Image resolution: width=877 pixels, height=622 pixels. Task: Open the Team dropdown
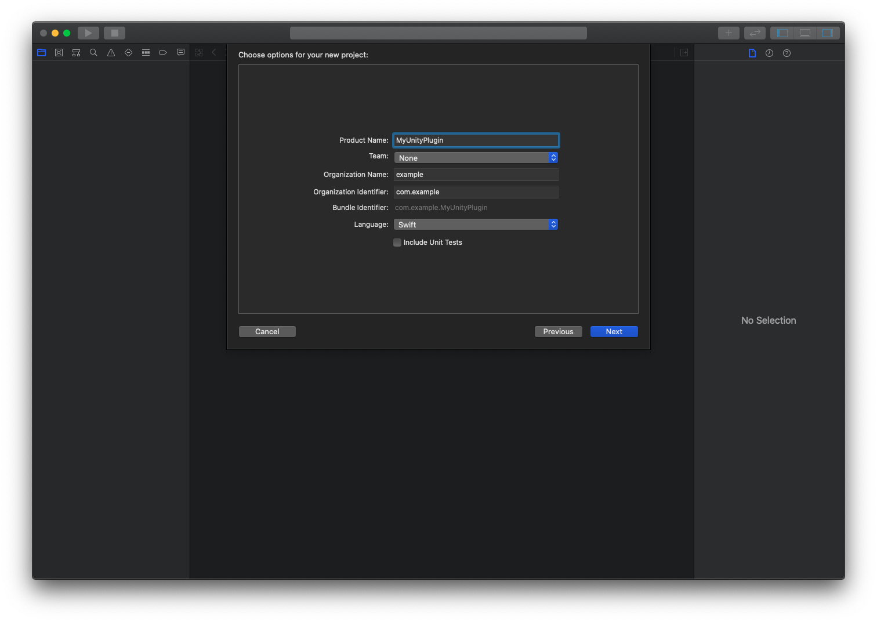point(476,158)
